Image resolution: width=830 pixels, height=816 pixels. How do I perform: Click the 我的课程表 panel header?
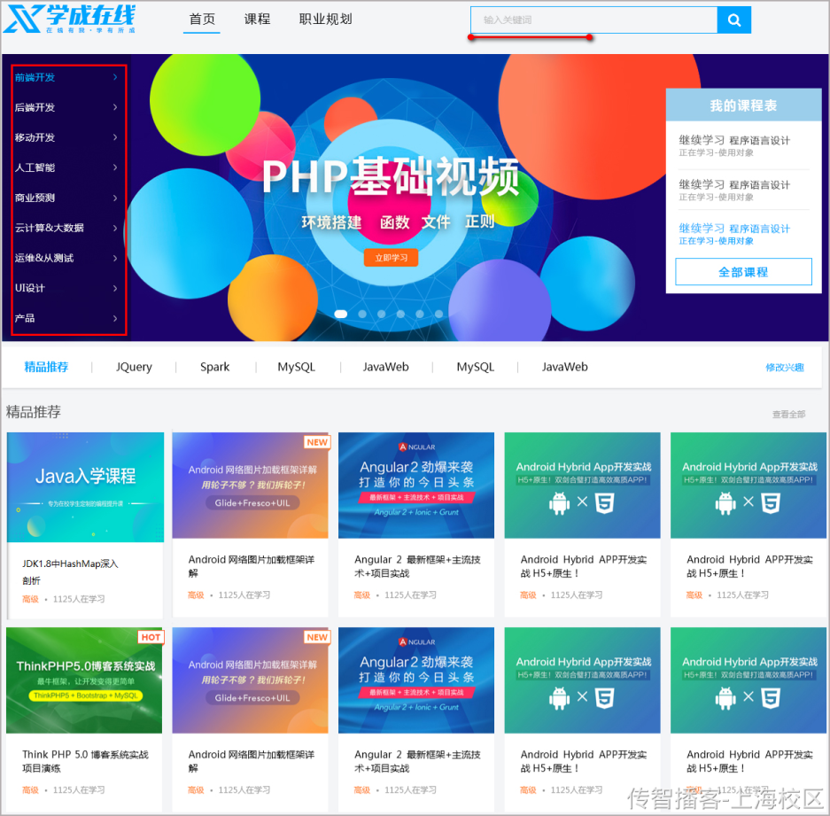coord(743,105)
